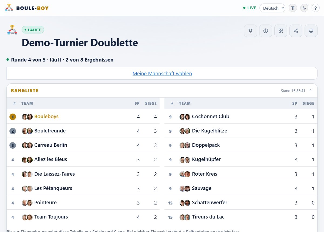The width and height of the screenshot is (324, 232).
Task: Click the LIVE status indicator
Action: pyautogui.click(x=250, y=8)
